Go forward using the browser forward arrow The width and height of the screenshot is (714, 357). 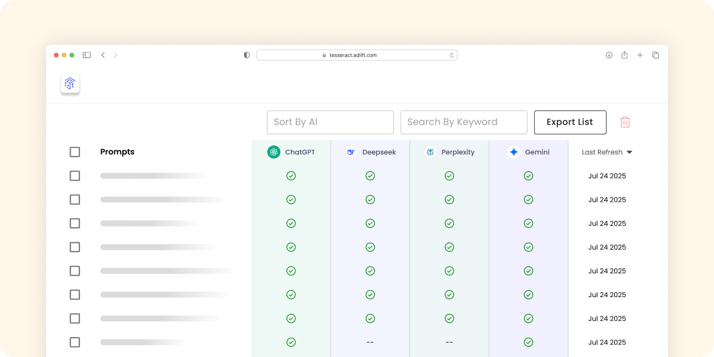coord(115,55)
